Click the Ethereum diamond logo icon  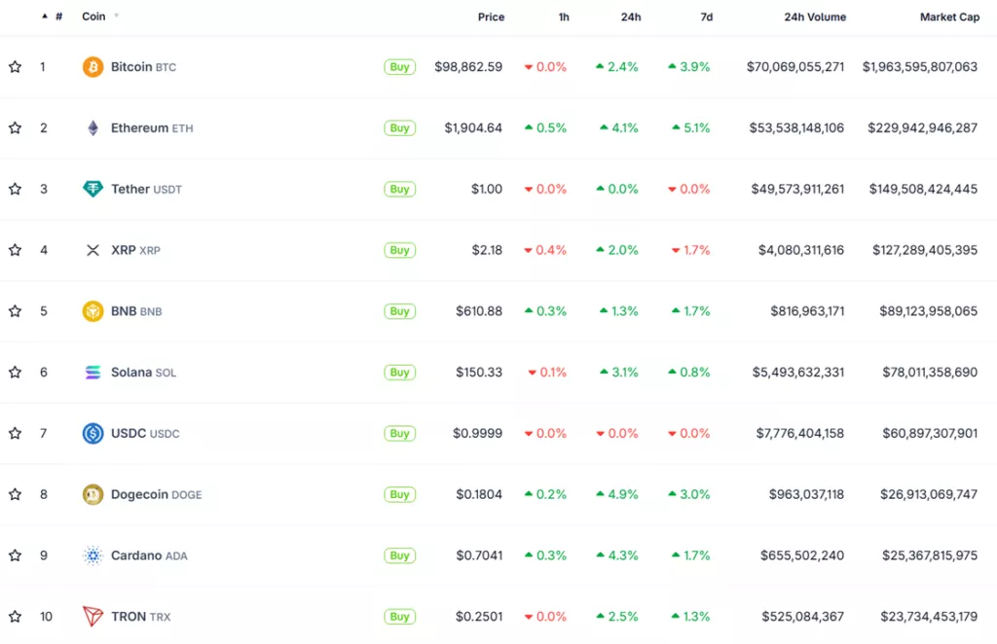[x=92, y=128]
